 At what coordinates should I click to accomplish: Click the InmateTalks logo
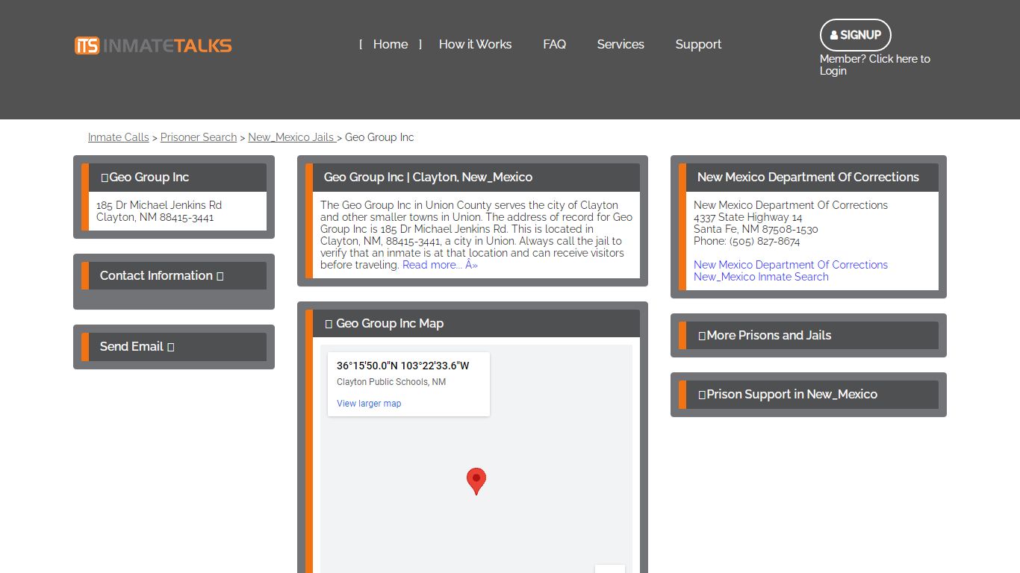tap(153, 46)
